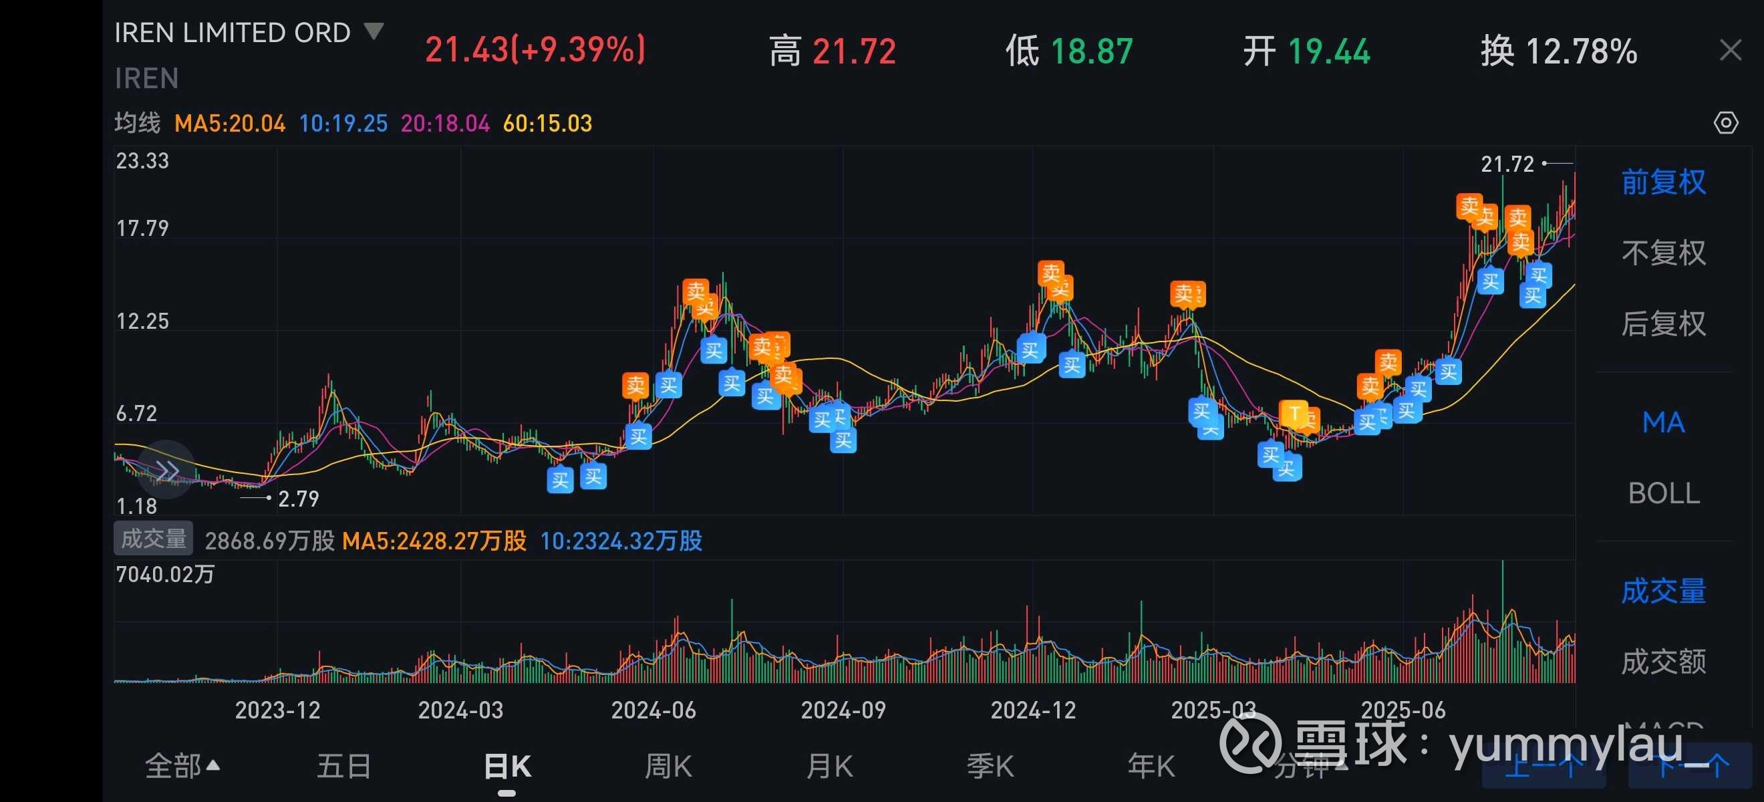Toggle the MA overlay indicator
Screen dimensions: 1764x802
(x=1663, y=422)
